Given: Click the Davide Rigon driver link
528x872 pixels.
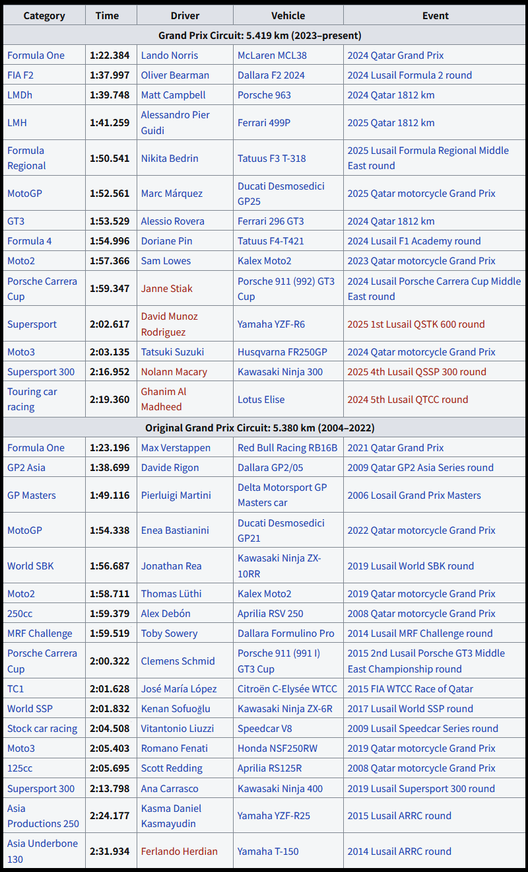Looking at the screenshot, I should (x=170, y=468).
